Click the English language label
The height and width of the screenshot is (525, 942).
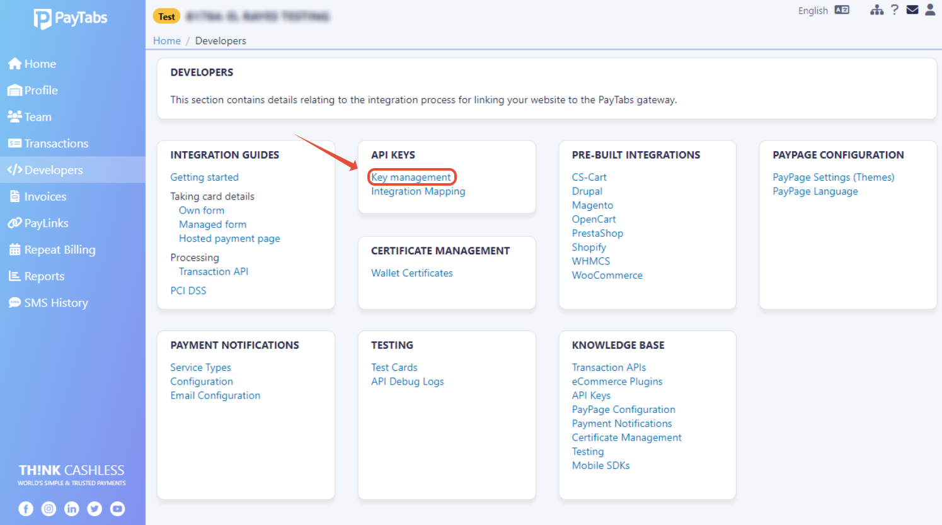tap(813, 11)
